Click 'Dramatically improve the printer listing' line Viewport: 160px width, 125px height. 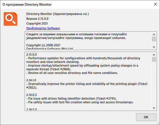tap(87, 86)
